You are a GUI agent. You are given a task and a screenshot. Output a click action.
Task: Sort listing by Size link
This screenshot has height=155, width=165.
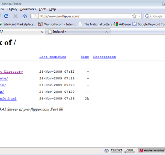click(85, 57)
